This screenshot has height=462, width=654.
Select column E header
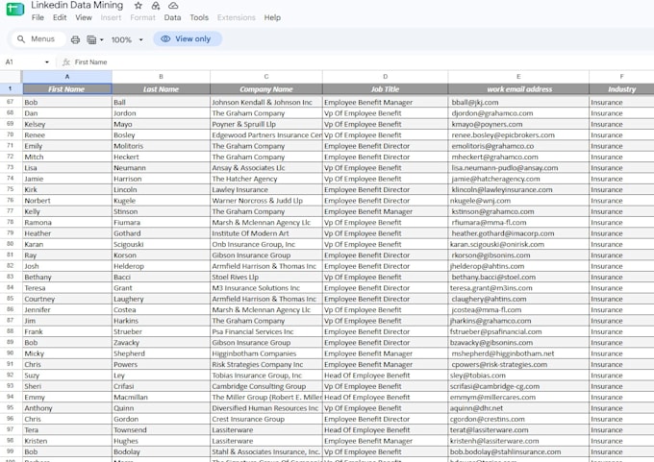click(x=518, y=77)
